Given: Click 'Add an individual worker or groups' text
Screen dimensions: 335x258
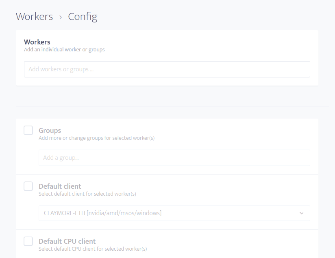Looking at the screenshot, I should [64, 50].
